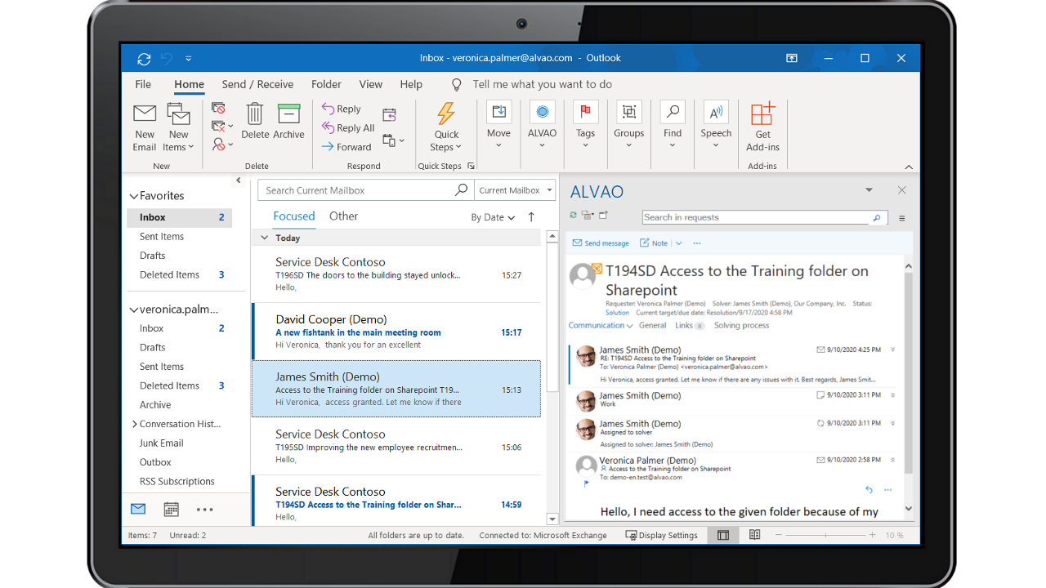This screenshot has width=1046, height=588.
Task: Click the Undo icon in title bar
Action: point(167,58)
